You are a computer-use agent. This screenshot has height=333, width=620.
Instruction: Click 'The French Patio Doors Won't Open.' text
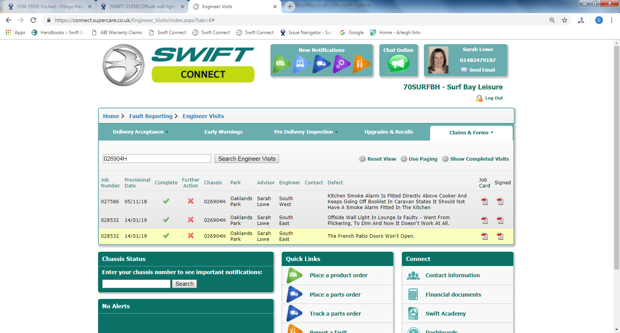click(x=371, y=236)
